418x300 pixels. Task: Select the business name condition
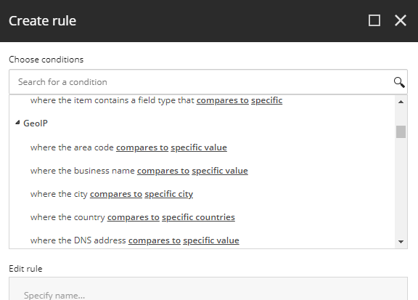click(x=139, y=171)
